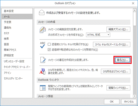Click スペル チェックとオートコレクト(S)... button

click(112, 44)
